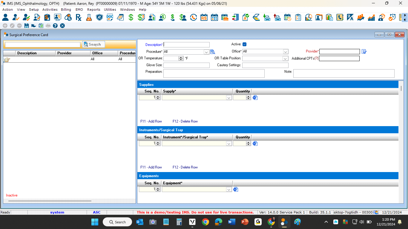Screen dimensions: 408x229
Task: Click the blue help question mark icon
Action: coord(55,26)
